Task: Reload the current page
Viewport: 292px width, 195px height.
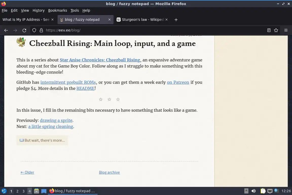Action: [24, 30]
